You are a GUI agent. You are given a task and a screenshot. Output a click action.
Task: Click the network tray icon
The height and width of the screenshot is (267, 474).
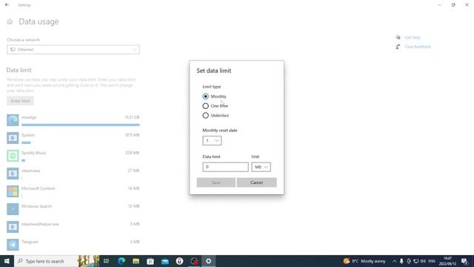pyautogui.click(x=416, y=261)
